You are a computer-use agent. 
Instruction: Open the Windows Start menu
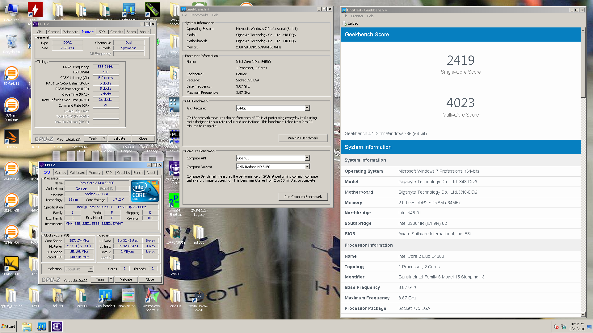(x=9, y=327)
